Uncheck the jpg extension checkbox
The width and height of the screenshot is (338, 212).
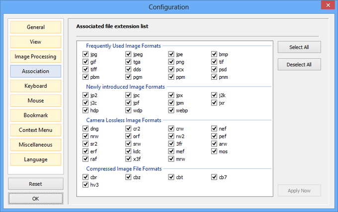(85, 54)
